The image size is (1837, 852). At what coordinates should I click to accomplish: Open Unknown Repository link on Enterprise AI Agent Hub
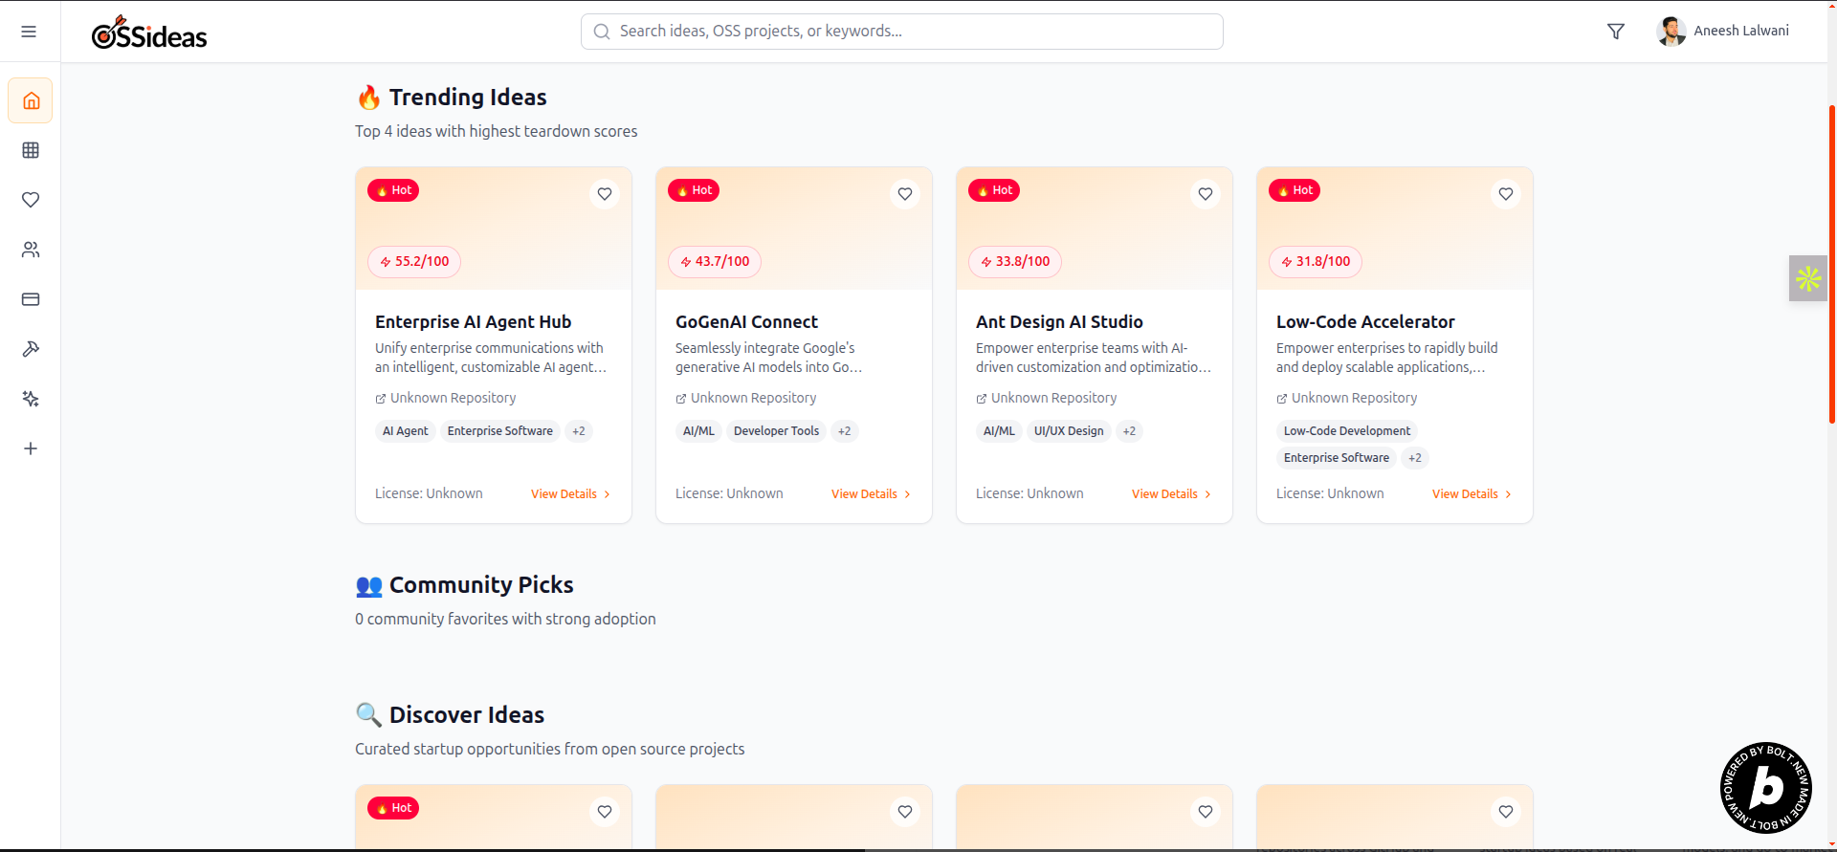[x=446, y=398]
